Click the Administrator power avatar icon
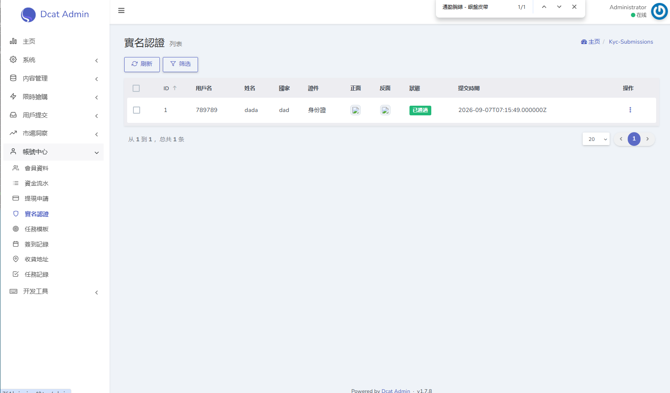The width and height of the screenshot is (670, 393). [x=660, y=11]
